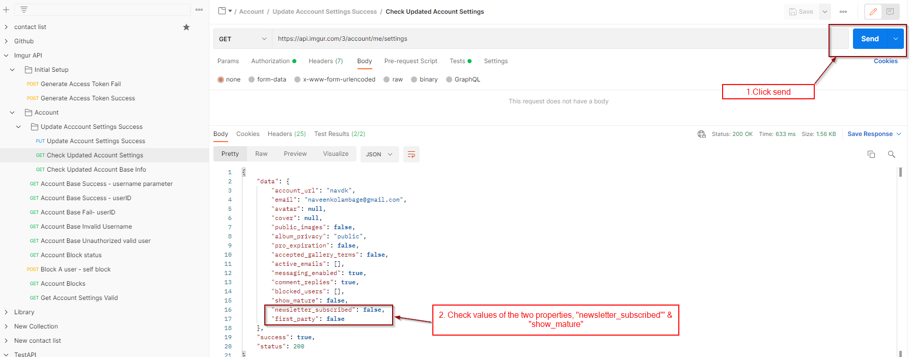This screenshot has height=357, width=910.
Task: Open the Pre-request Script tab
Action: coord(411,61)
